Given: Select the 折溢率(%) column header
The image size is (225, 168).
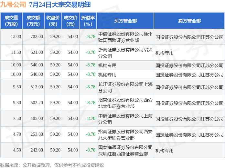Looking at the screenshot, I should [x=88, y=21].
